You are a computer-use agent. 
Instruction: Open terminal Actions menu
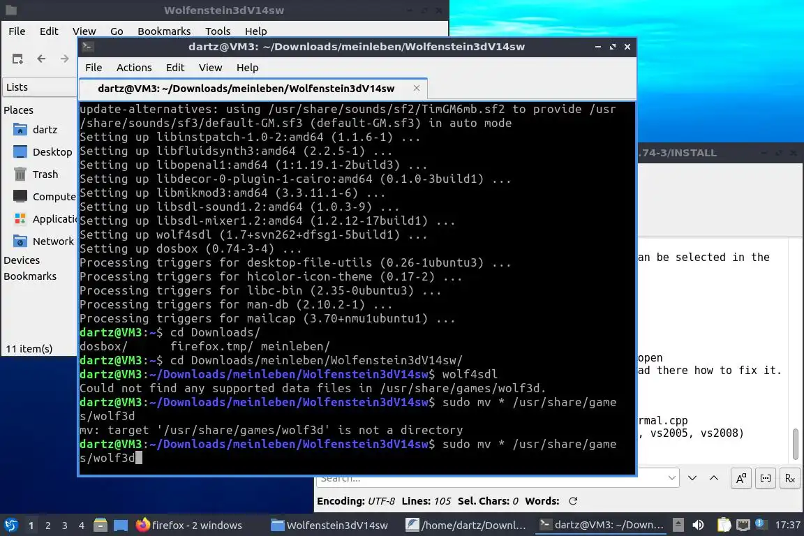tap(134, 68)
